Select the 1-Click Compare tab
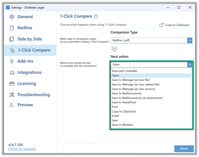Viewport: 199px width, 157px height. [30, 50]
